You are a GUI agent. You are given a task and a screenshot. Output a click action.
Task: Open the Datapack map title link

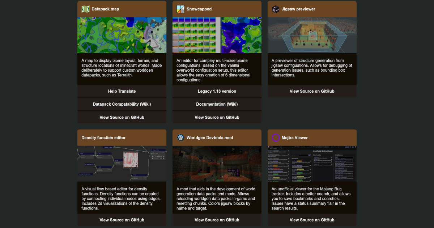(x=105, y=9)
